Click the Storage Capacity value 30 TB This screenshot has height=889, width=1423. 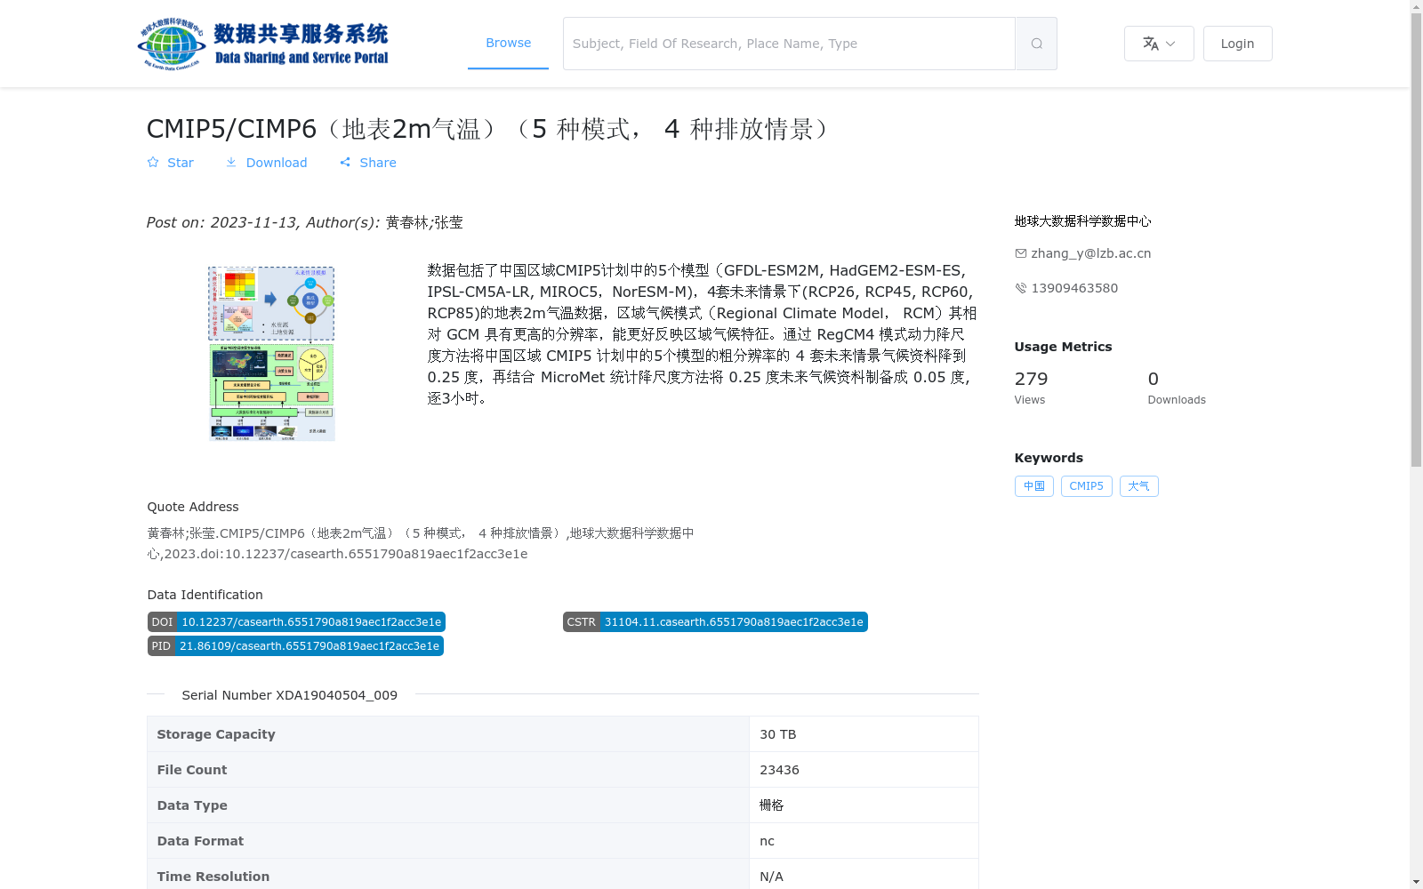tap(778, 734)
